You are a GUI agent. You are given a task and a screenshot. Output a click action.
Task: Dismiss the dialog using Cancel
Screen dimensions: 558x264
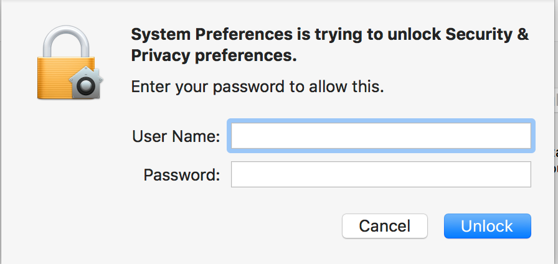click(x=385, y=226)
